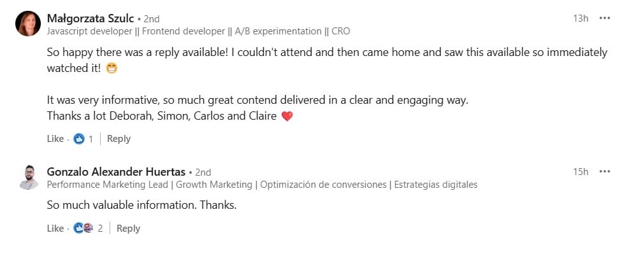Click the Javascript developer headline text
This screenshot has height=254, width=629.
[x=199, y=31]
